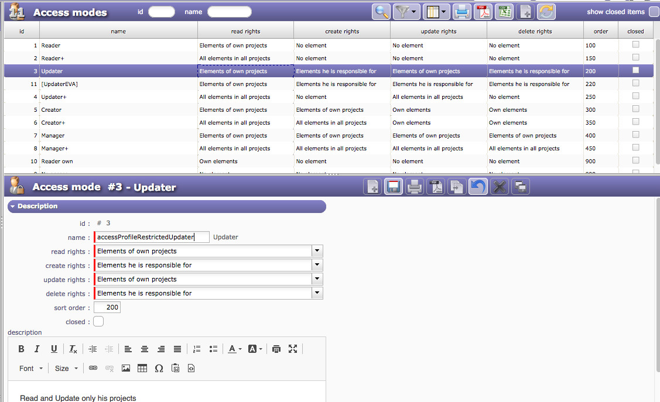The image size is (660, 402).
Task: Save the Updater access mode
Action: click(x=394, y=187)
